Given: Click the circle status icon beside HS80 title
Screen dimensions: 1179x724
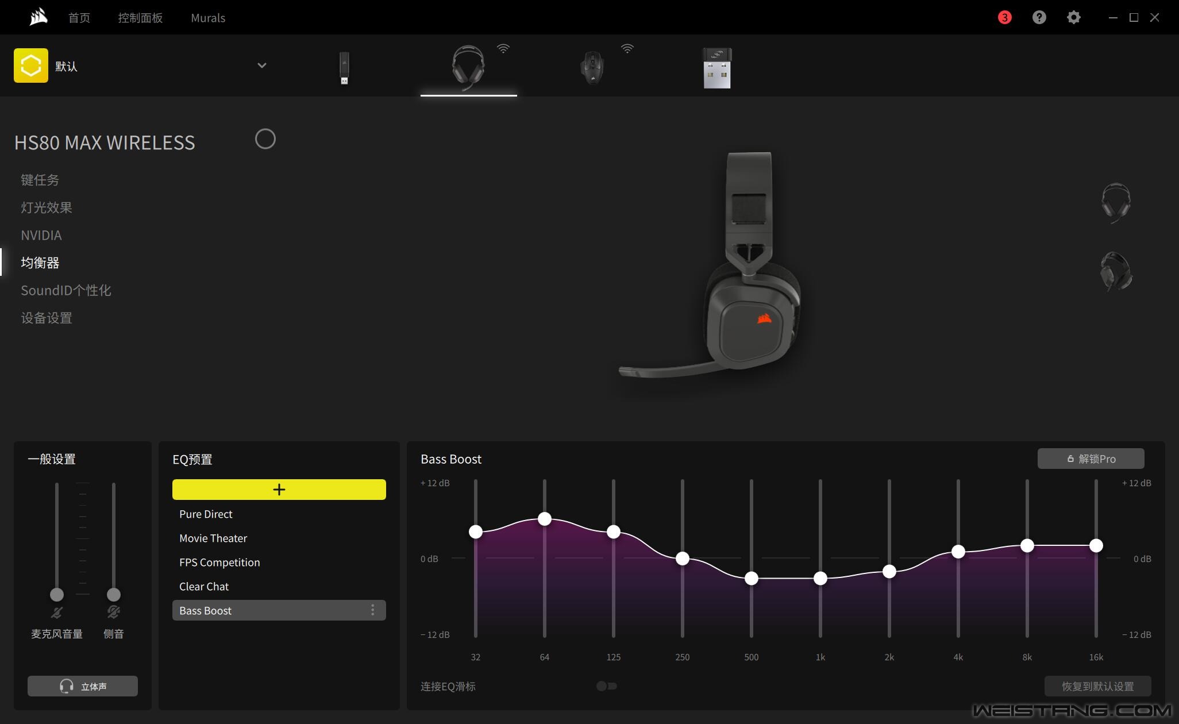Looking at the screenshot, I should click(265, 139).
